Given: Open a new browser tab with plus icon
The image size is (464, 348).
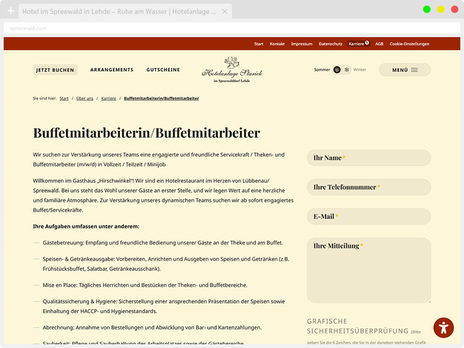Looking at the screenshot, I should click(x=10, y=12).
